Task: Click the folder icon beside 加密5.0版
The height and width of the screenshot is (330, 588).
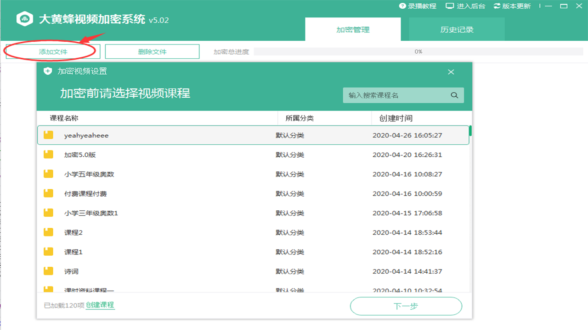Action: point(48,154)
